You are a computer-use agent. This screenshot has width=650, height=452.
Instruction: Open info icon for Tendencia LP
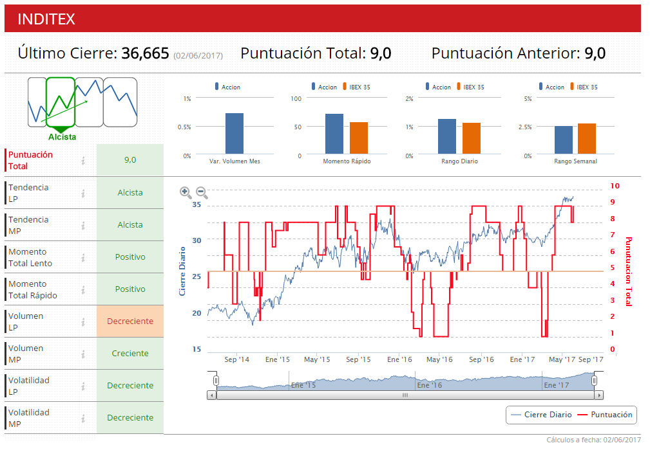[x=83, y=194]
